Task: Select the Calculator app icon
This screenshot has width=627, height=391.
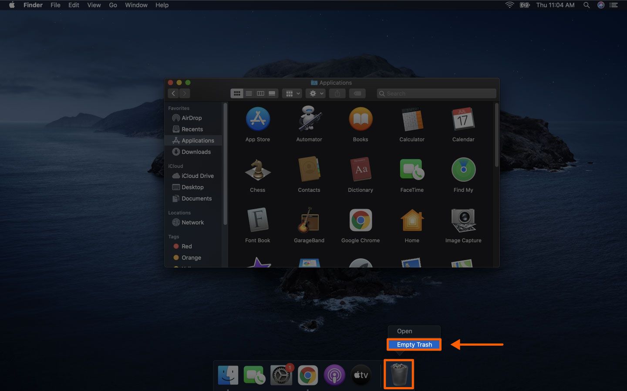Action: (412, 119)
